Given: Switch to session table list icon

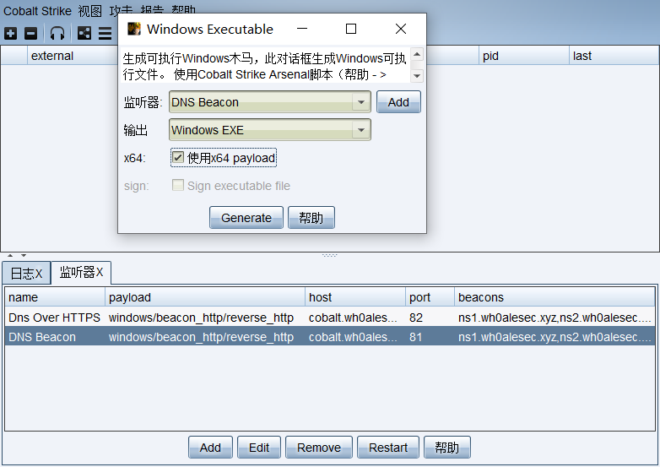Looking at the screenshot, I should pos(105,33).
